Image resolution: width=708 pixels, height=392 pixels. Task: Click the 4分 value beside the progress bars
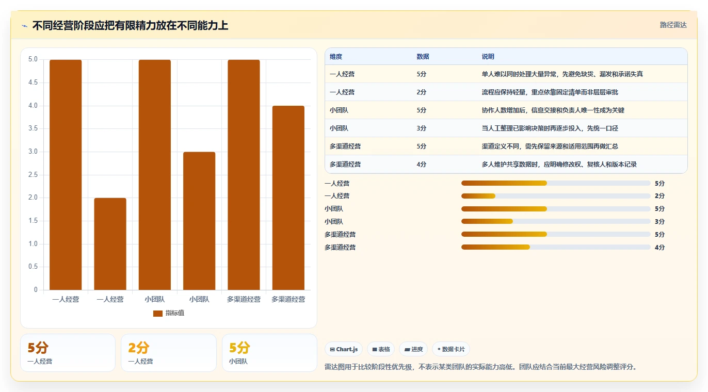coord(659,247)
